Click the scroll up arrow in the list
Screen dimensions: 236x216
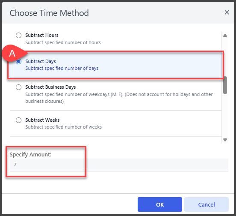click(225, 36)
